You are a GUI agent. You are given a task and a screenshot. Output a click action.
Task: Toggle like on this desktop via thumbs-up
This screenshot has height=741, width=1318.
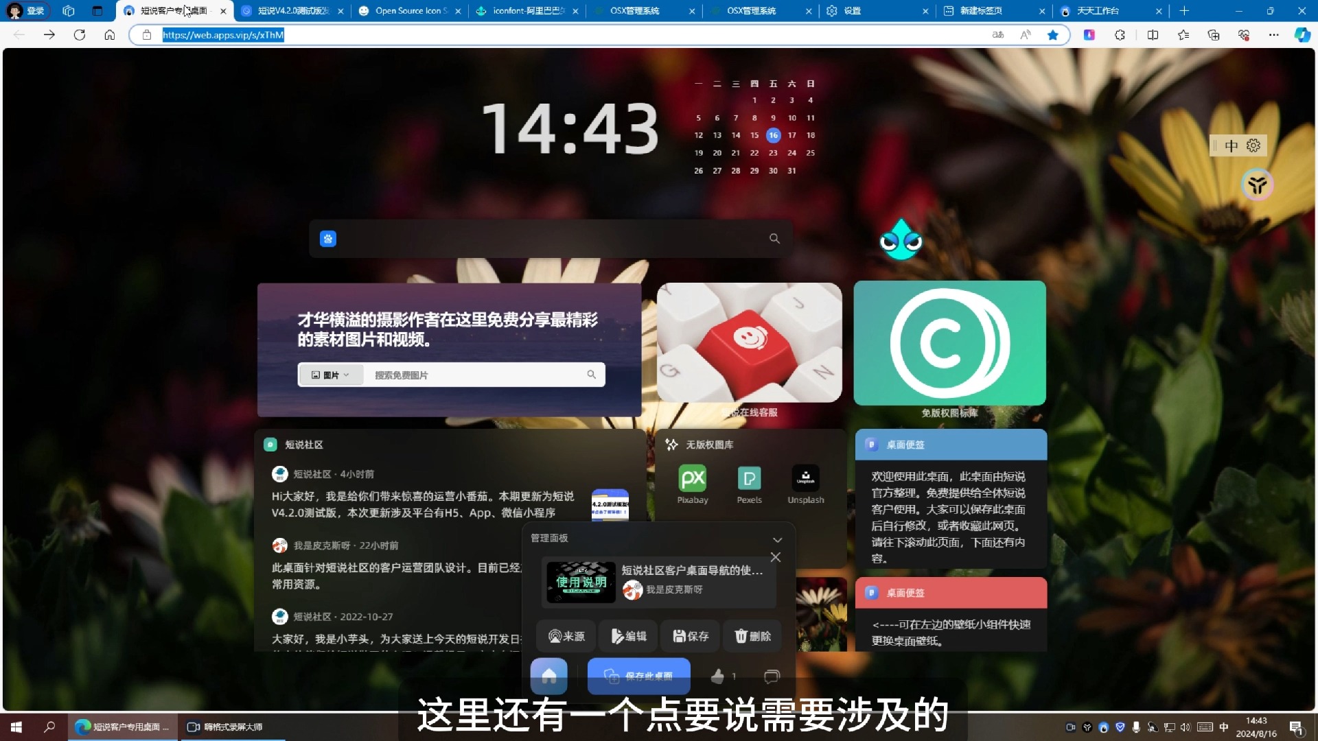(718, 677)
